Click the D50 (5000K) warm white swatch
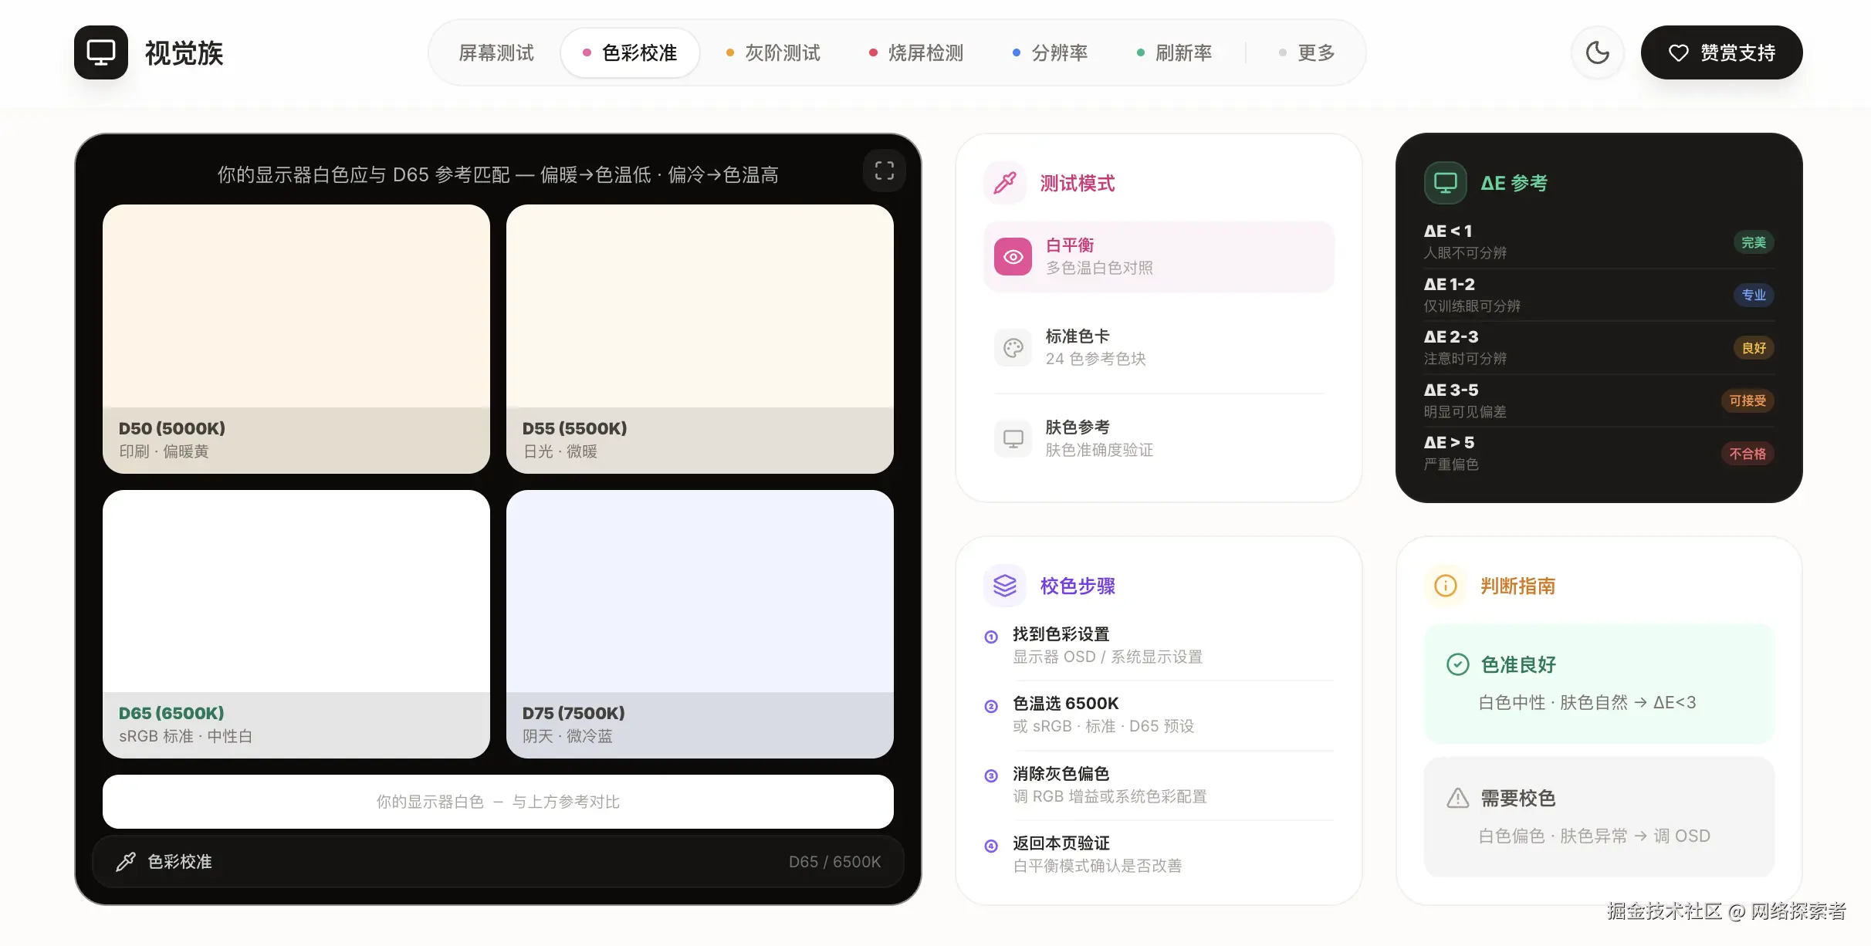This screenshot has height=946, width=1871. (x=296, y=309)
